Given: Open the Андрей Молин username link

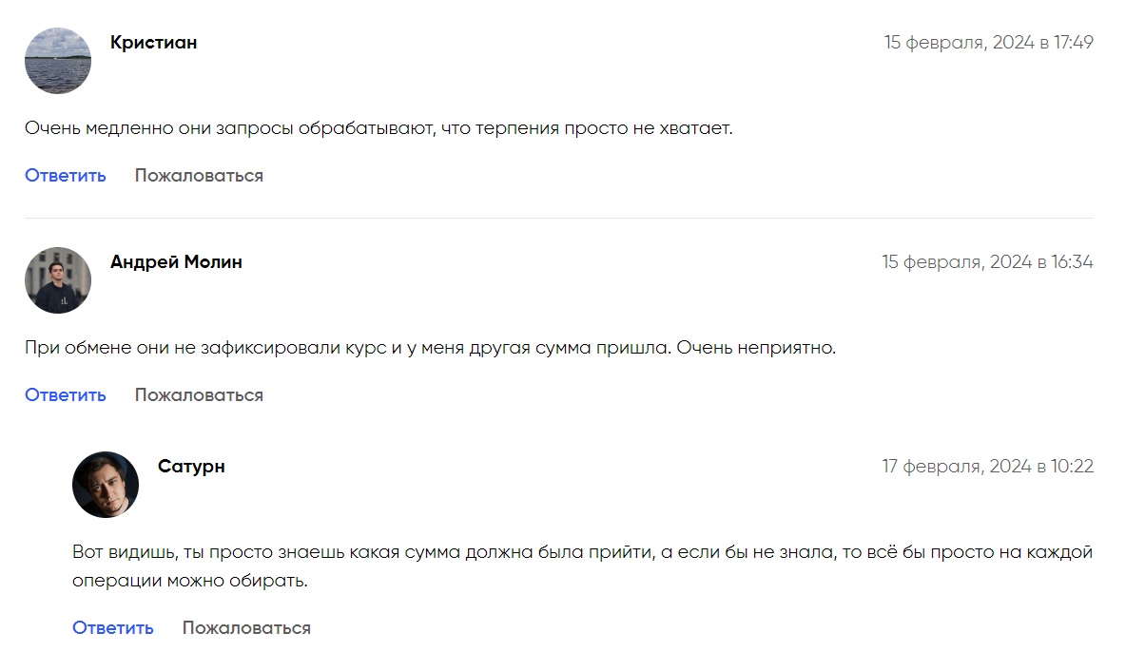Looking at the screenshot, I should pyautogui.click(x=176, y=262).
